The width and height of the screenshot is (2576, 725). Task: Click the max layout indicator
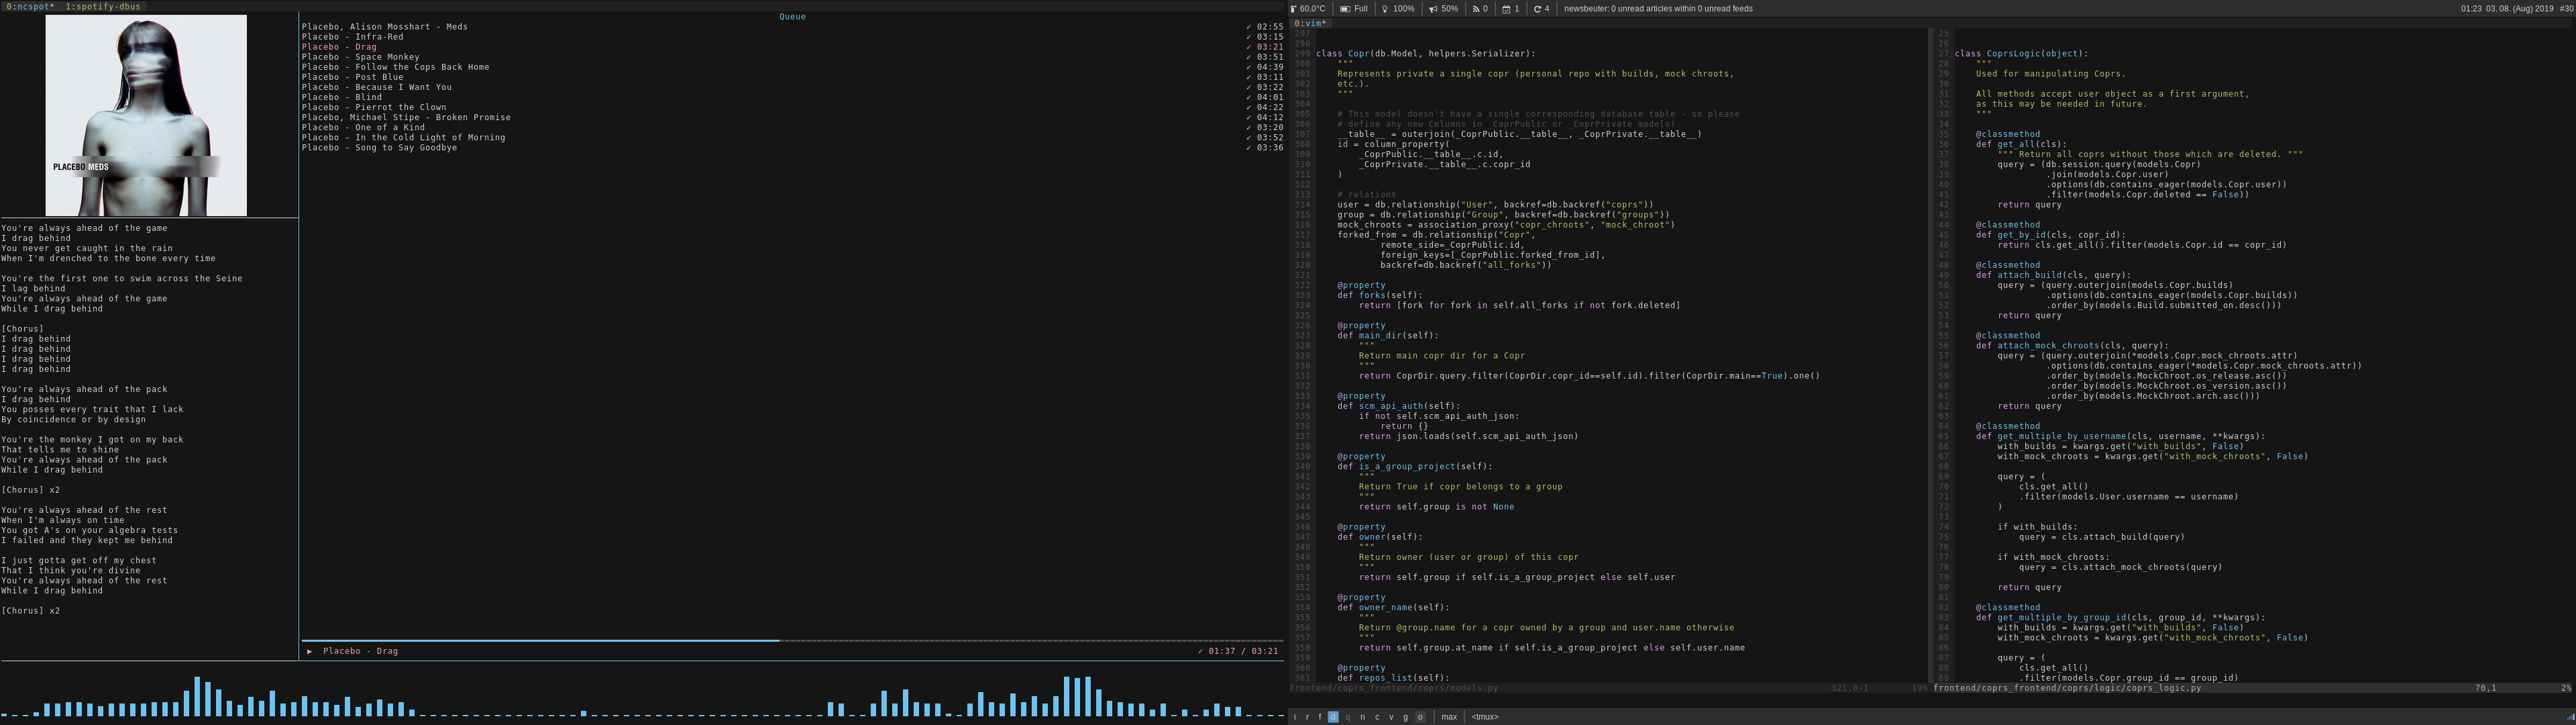[1449, 717]
